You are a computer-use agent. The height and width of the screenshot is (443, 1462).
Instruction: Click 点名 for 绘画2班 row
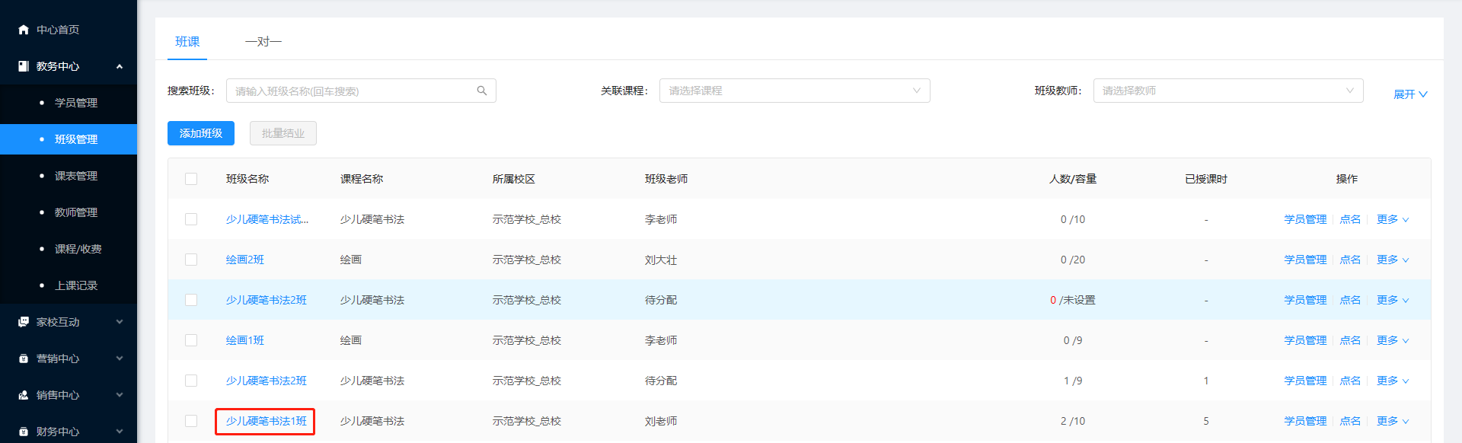coord(1350,260)
